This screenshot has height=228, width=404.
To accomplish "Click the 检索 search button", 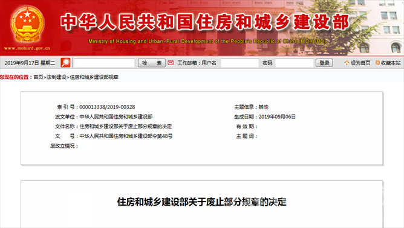I will (x=152, y=63).
